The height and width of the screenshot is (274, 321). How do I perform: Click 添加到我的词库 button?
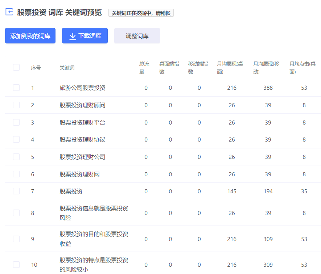(30, 36)
